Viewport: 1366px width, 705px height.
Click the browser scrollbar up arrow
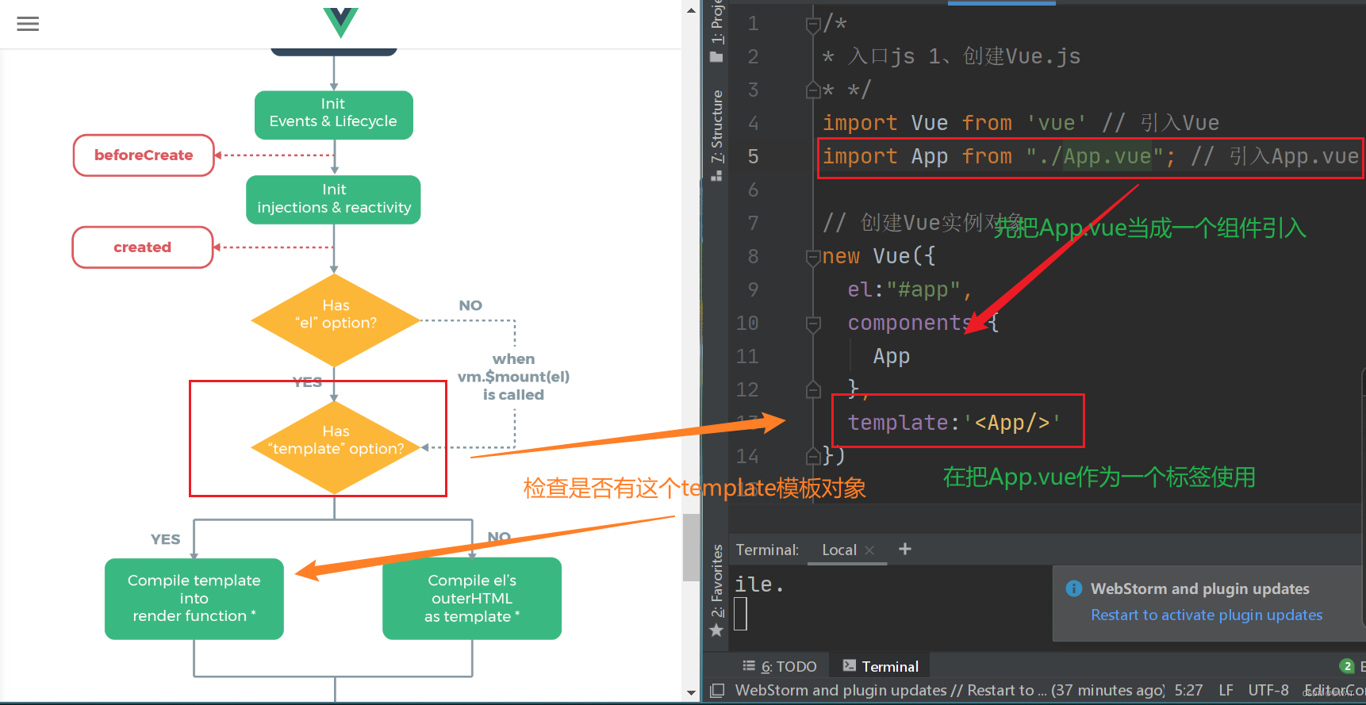[691, 10]
